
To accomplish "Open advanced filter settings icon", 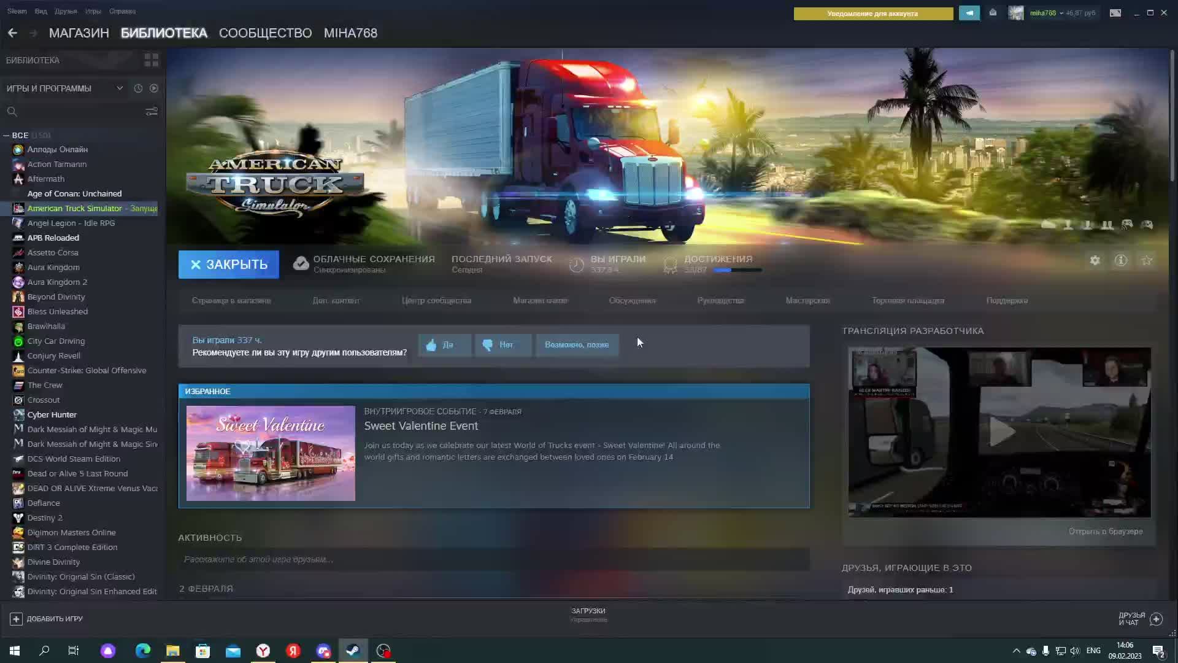I will (x=152, y=111).
